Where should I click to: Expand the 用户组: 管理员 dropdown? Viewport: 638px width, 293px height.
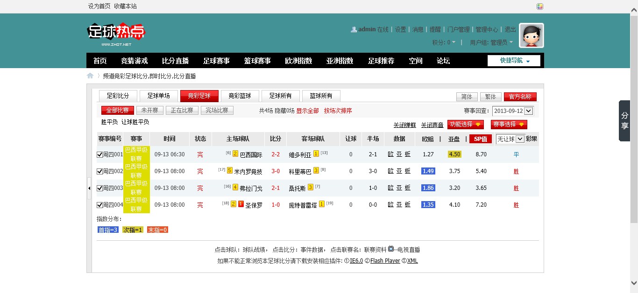point(491,42)
